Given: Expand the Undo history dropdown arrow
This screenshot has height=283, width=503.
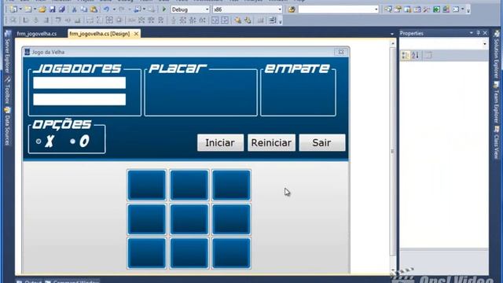Looking at the screenshot, I should (114, 9).
